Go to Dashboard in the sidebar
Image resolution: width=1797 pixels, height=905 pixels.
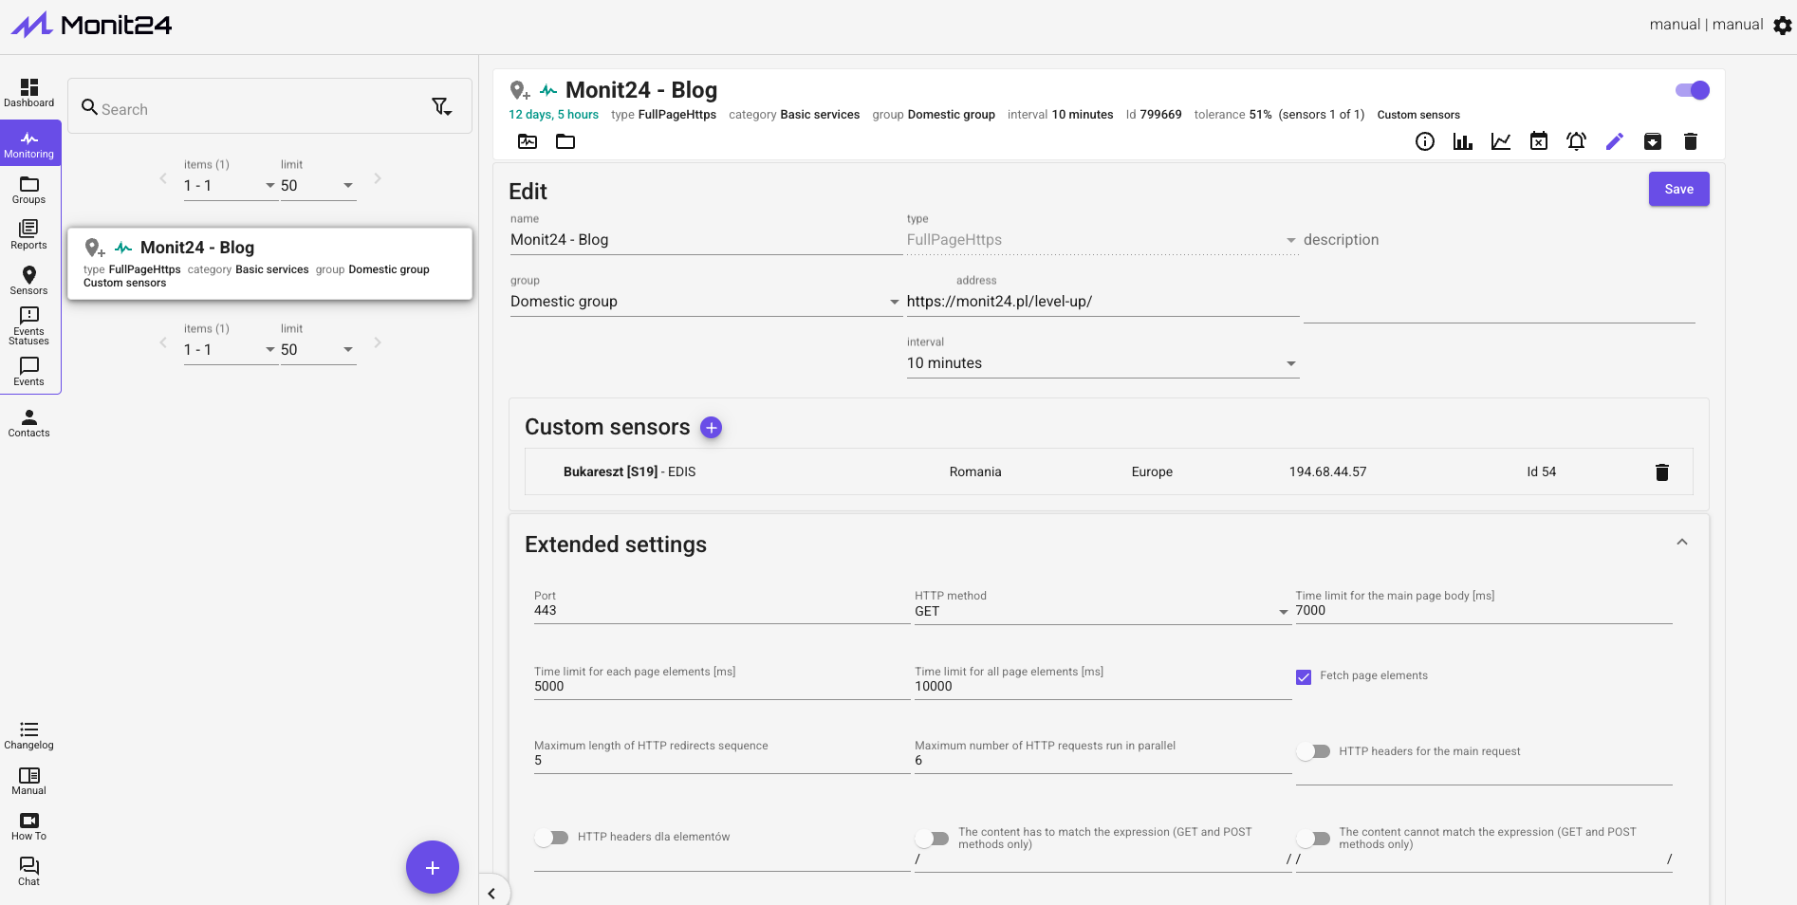[29, 93]
